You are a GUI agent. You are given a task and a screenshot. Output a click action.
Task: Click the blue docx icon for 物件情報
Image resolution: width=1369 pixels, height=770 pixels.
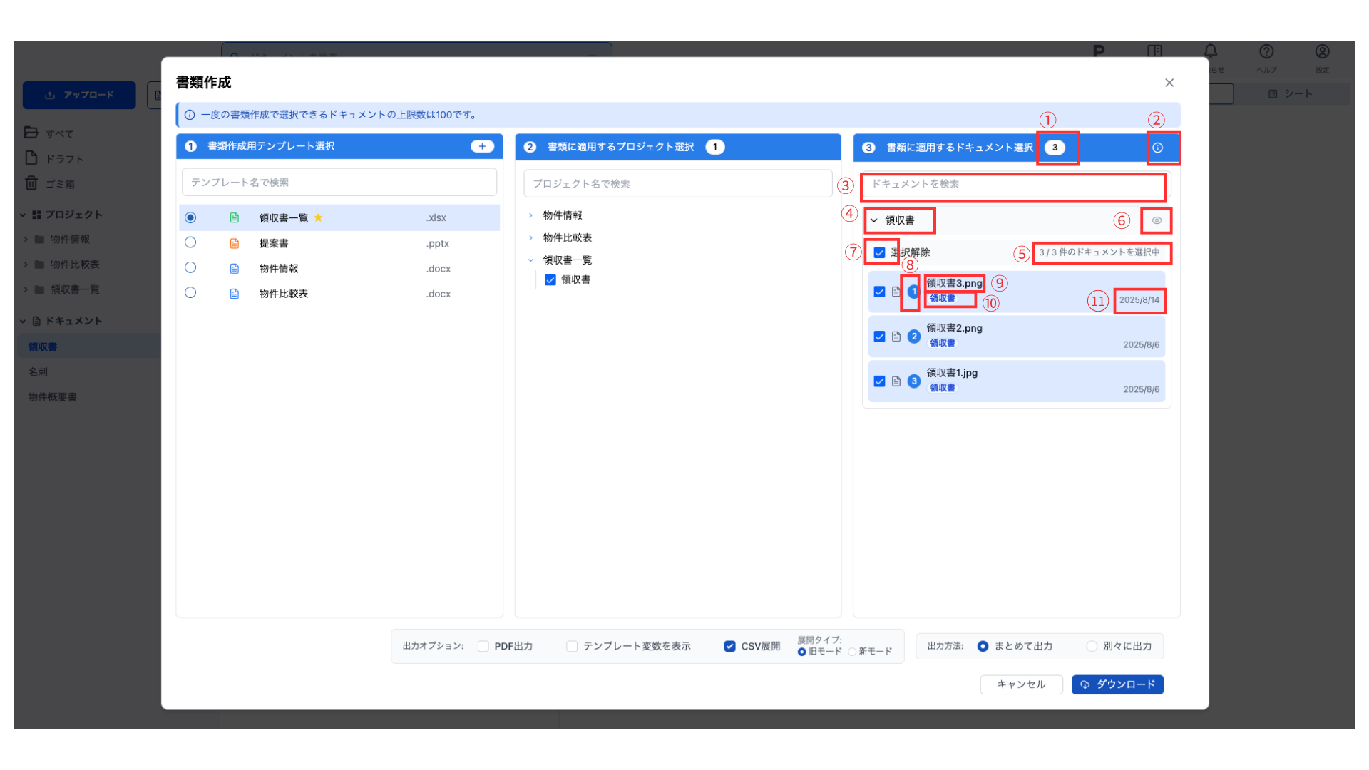[x=234, y=269]
